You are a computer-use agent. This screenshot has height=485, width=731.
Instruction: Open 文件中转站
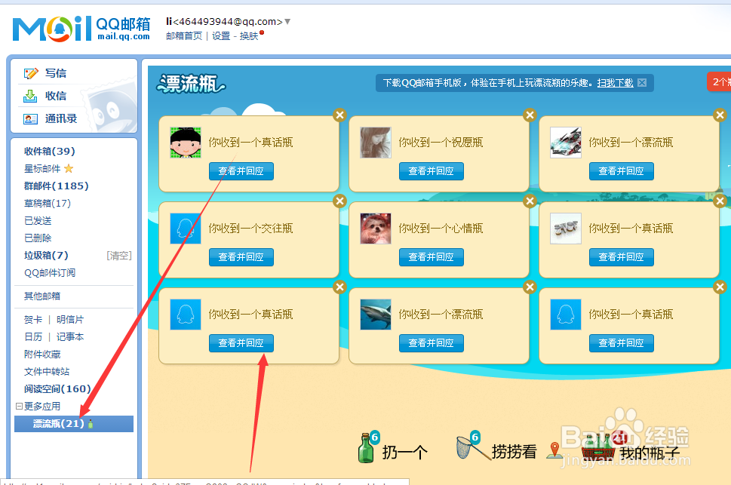(47, 371)
